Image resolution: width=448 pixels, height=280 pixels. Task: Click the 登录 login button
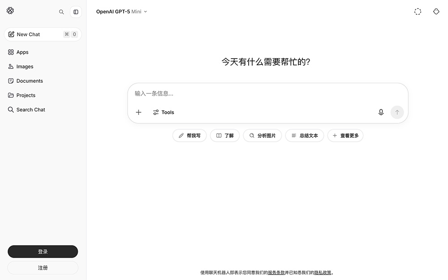(x=42, y=251)
